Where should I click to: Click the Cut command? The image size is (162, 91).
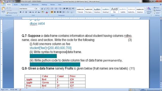[x=9, y=8]
